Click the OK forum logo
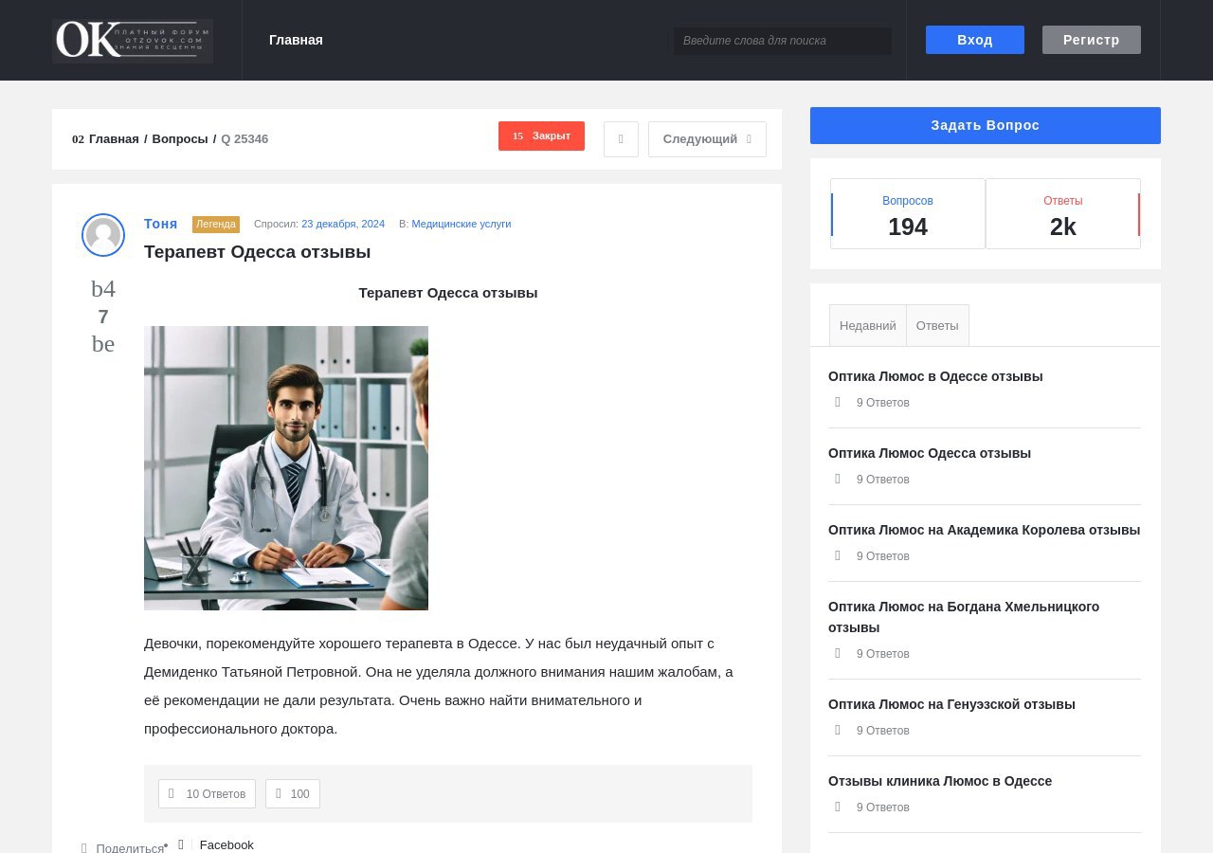The height and width of the screenshot is (853, 1213). pyautogui.click(x=133, y=41)
